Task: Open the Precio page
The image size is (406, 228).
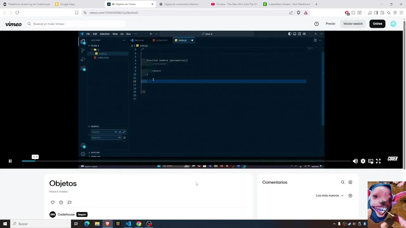Action: tap(330, 24)
